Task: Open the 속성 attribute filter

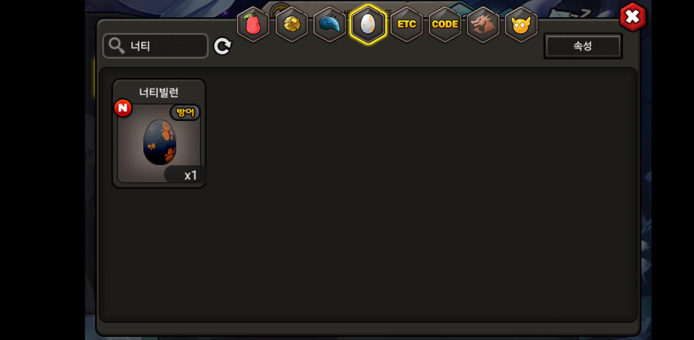Action: tap(583, 46)
